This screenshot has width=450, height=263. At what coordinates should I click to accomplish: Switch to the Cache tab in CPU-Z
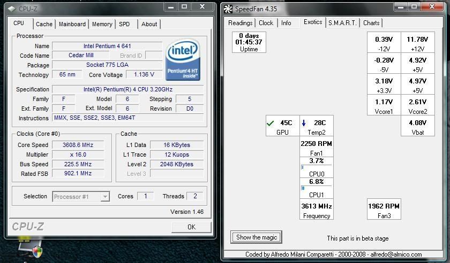pyautogui.click(x=44, y=25)
